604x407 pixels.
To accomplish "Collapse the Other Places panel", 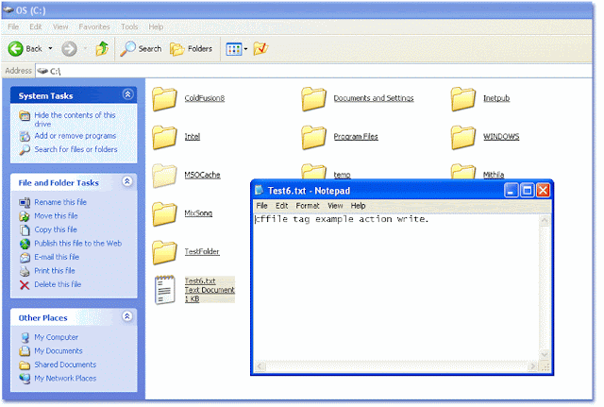I will click(x=127, y=316).
